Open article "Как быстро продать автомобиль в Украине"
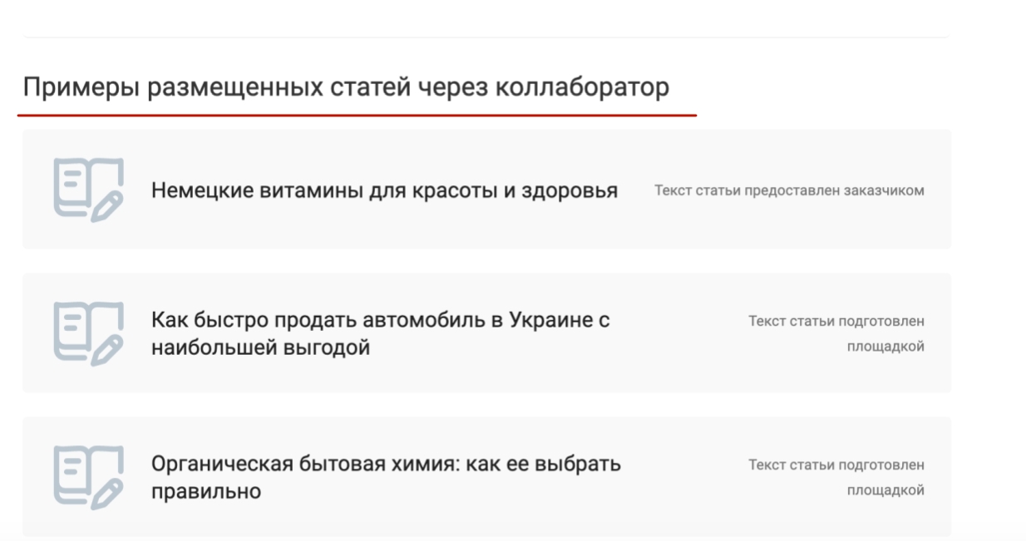The image size is (1026, 541). click(x=381, y=333)
